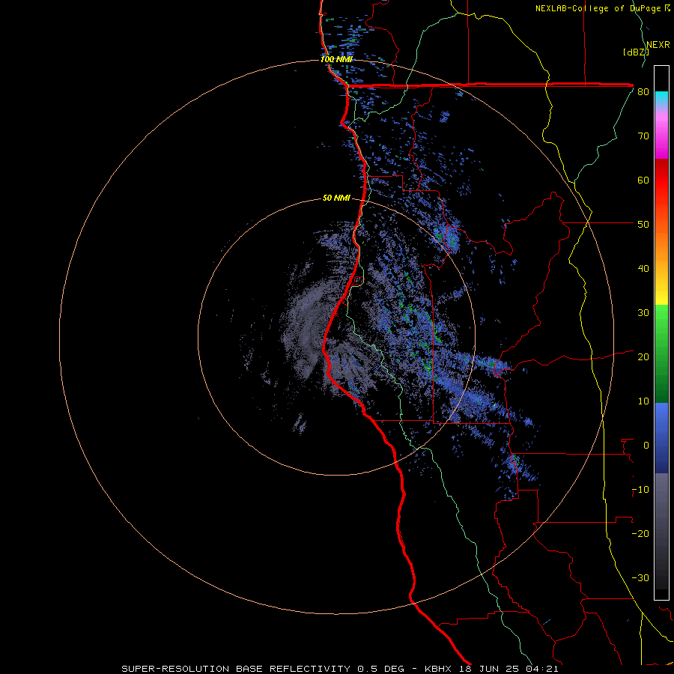674x674 pixels.
Task: Click the 100 NMI range ring label
Action: [x=336, y=59]
